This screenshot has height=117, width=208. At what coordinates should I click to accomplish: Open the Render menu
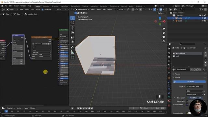click(16, 6)
